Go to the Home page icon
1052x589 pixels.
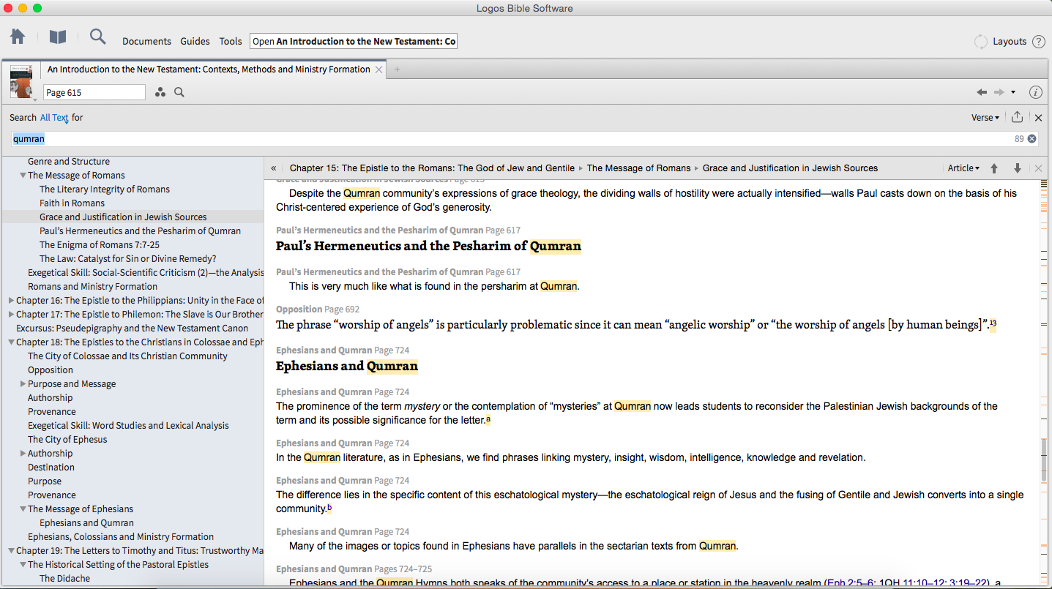click(x=18, y=37)
